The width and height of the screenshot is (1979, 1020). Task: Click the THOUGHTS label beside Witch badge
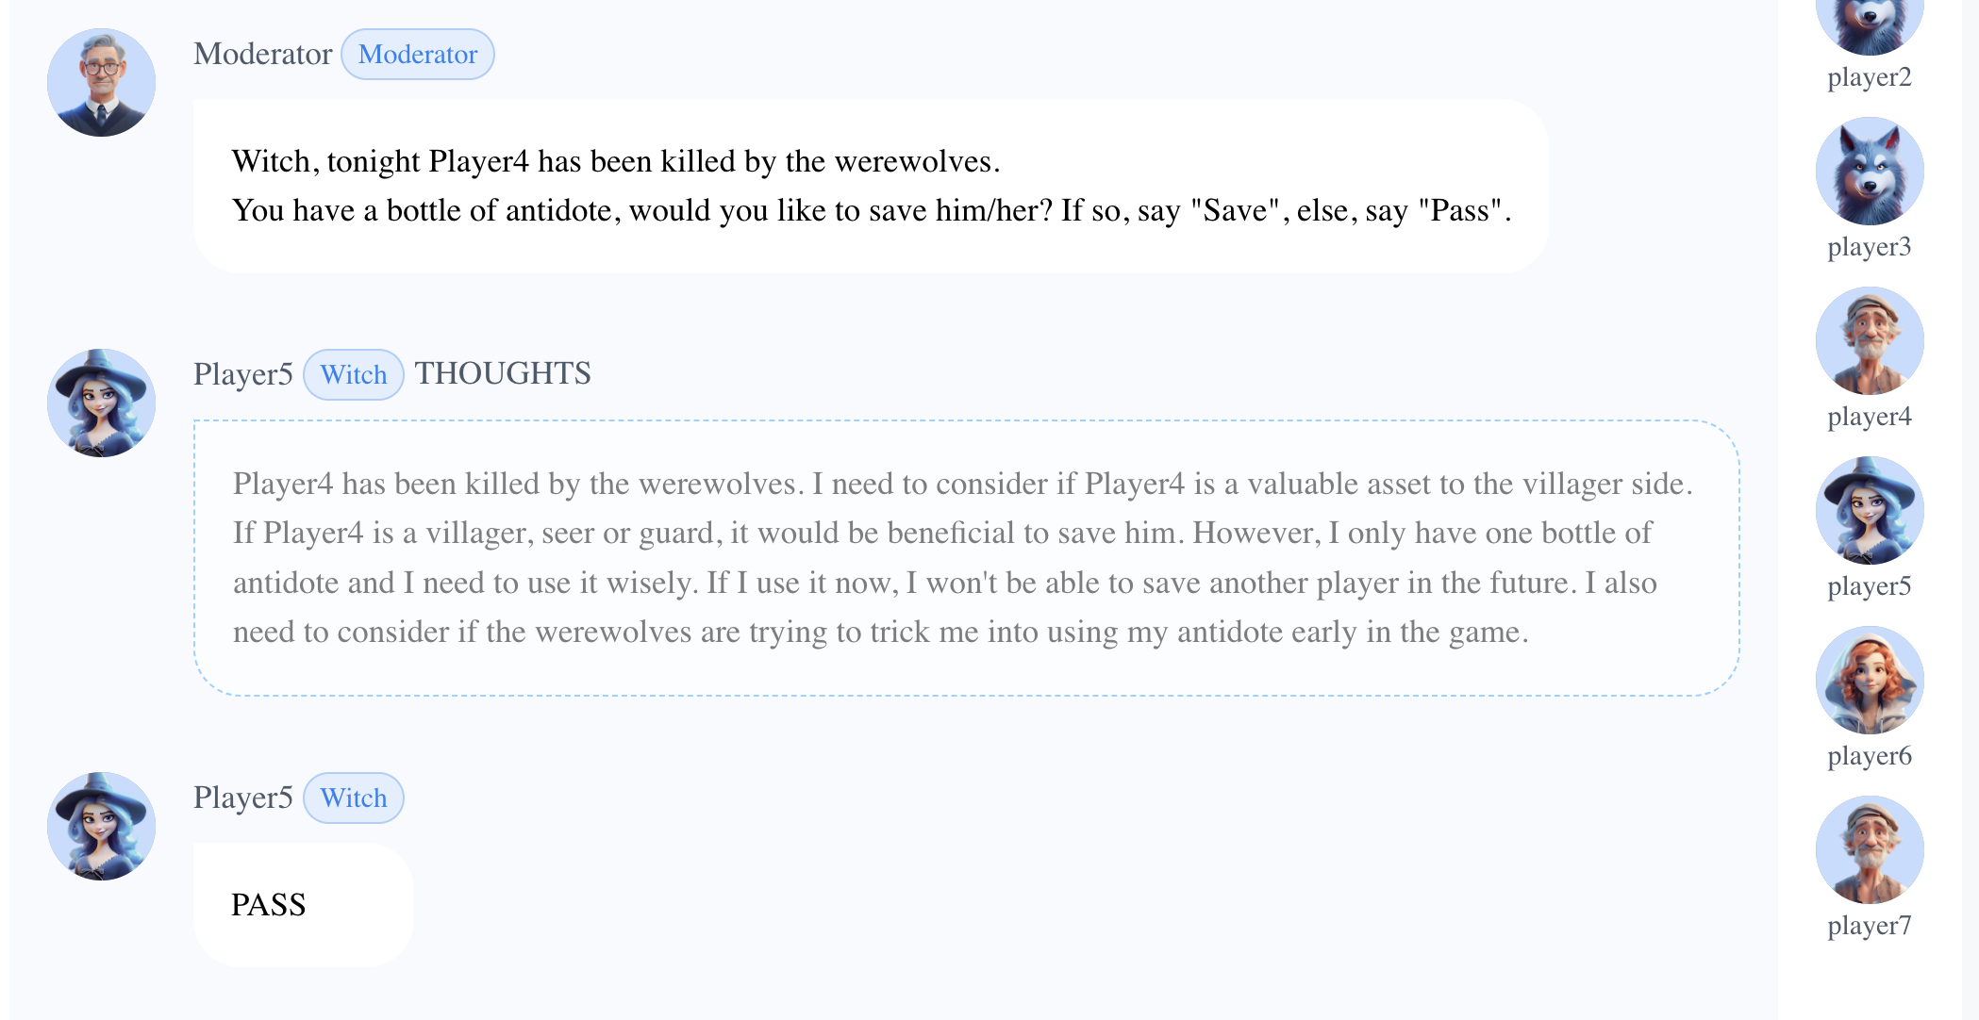503,373
